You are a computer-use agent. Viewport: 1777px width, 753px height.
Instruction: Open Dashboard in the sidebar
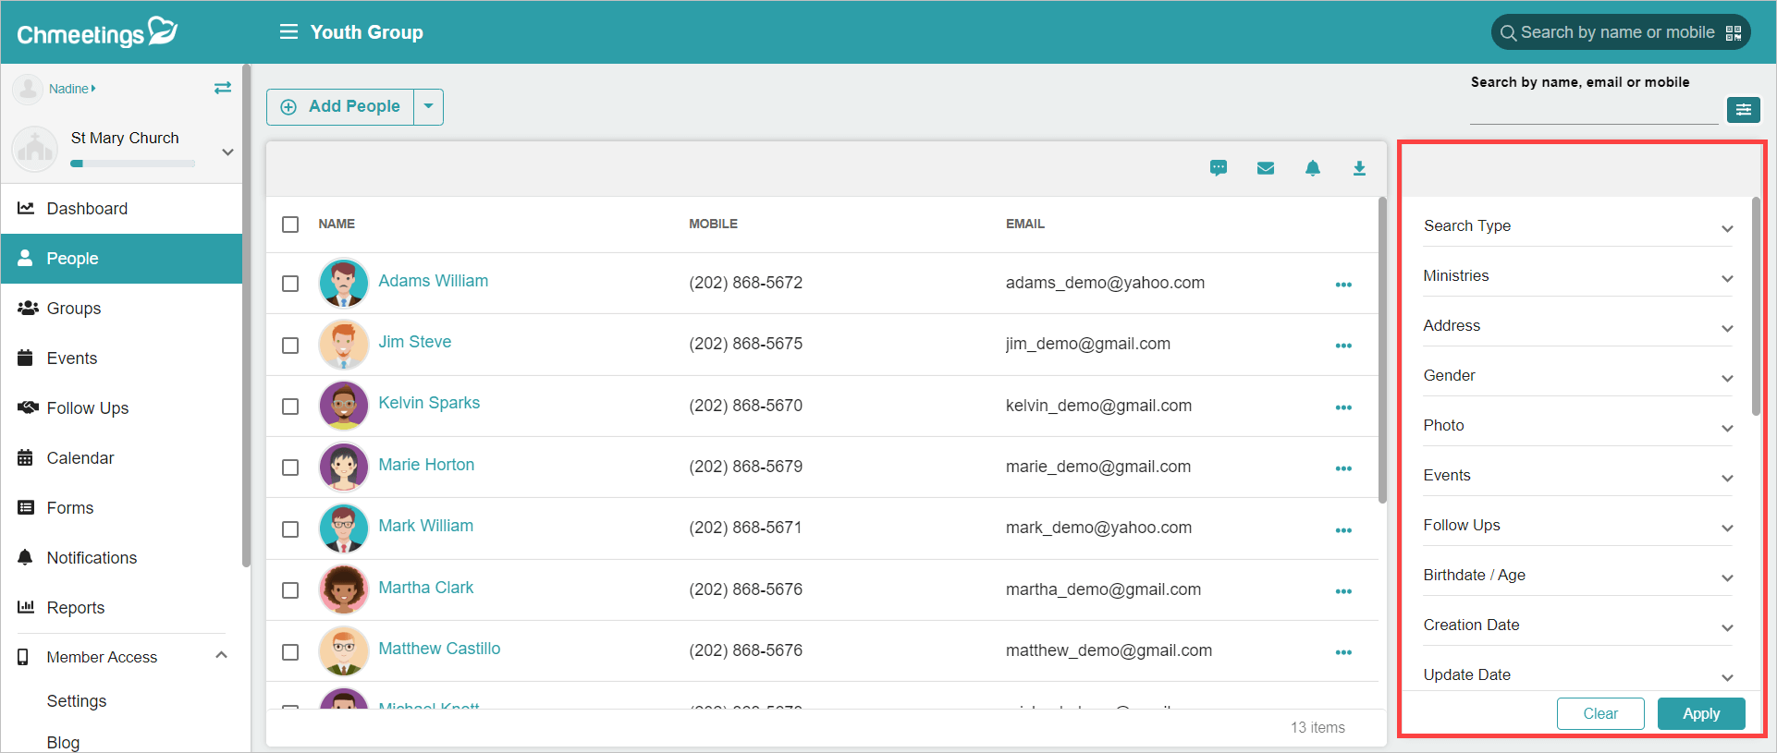(x=121, y=209)
